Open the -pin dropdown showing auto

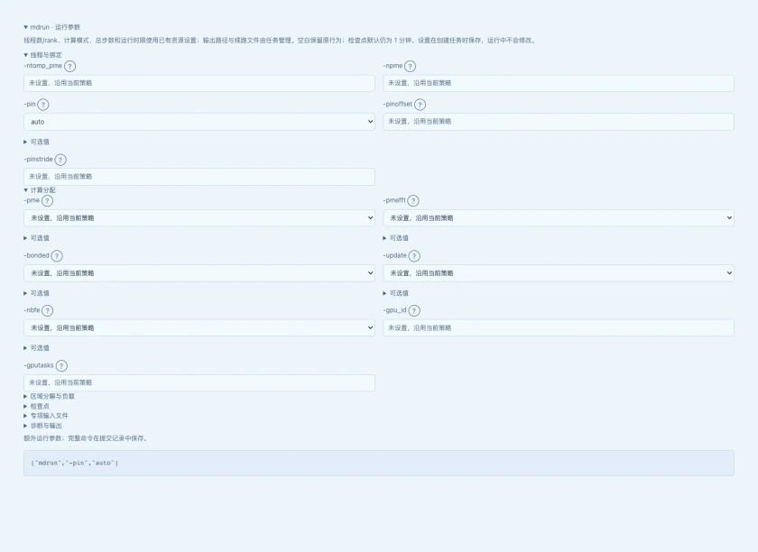(199, 122)
